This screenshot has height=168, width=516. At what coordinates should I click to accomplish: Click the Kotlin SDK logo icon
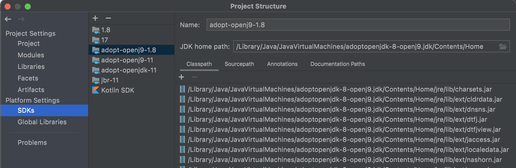coord(96,90)
